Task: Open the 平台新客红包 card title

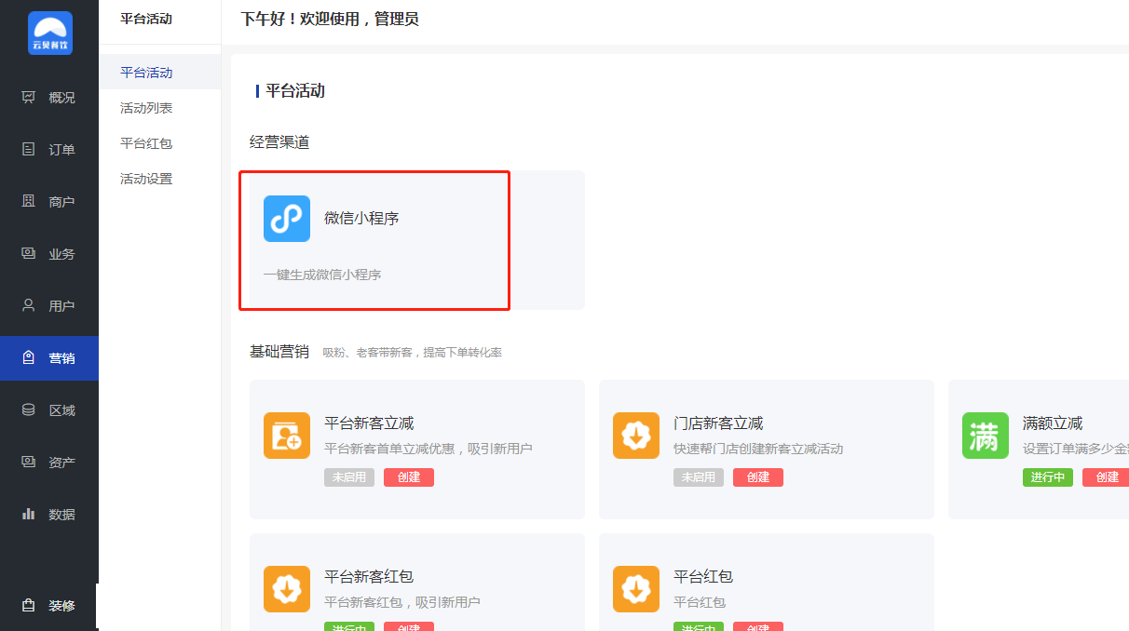Action: 369,577
